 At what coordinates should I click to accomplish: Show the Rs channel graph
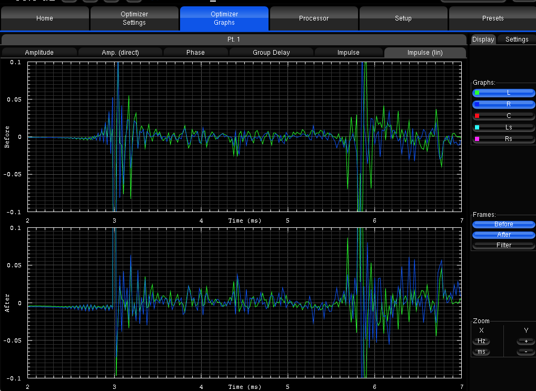pyautogui.click(x=504, y=139)
